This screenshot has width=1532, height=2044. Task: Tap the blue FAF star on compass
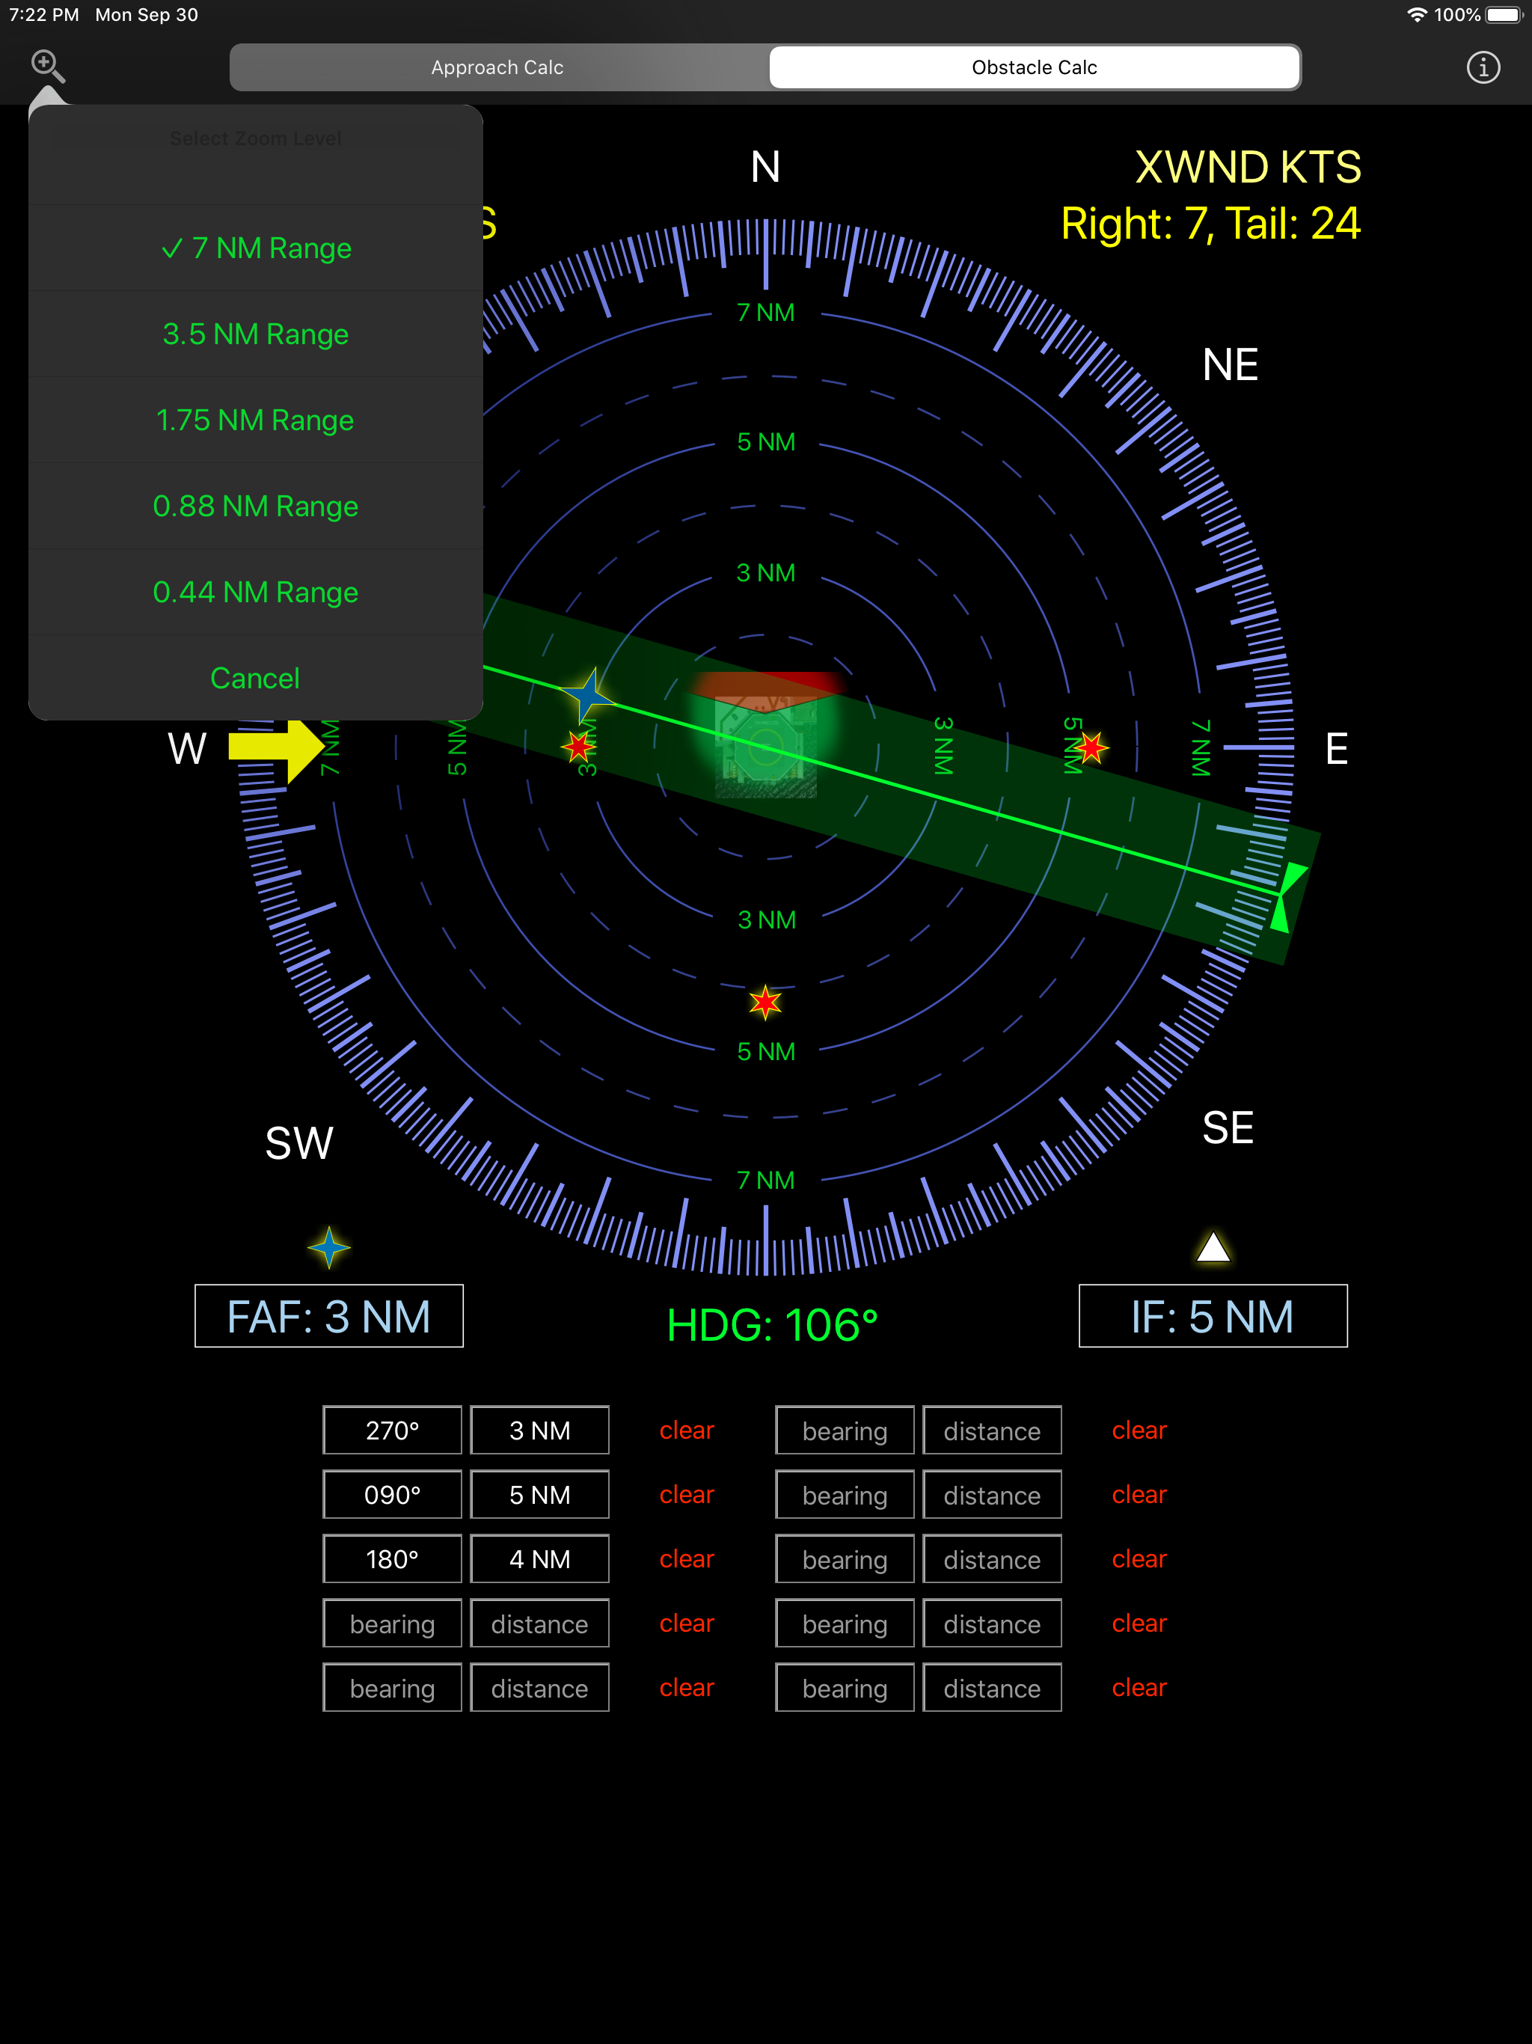[x=586, y=696]
